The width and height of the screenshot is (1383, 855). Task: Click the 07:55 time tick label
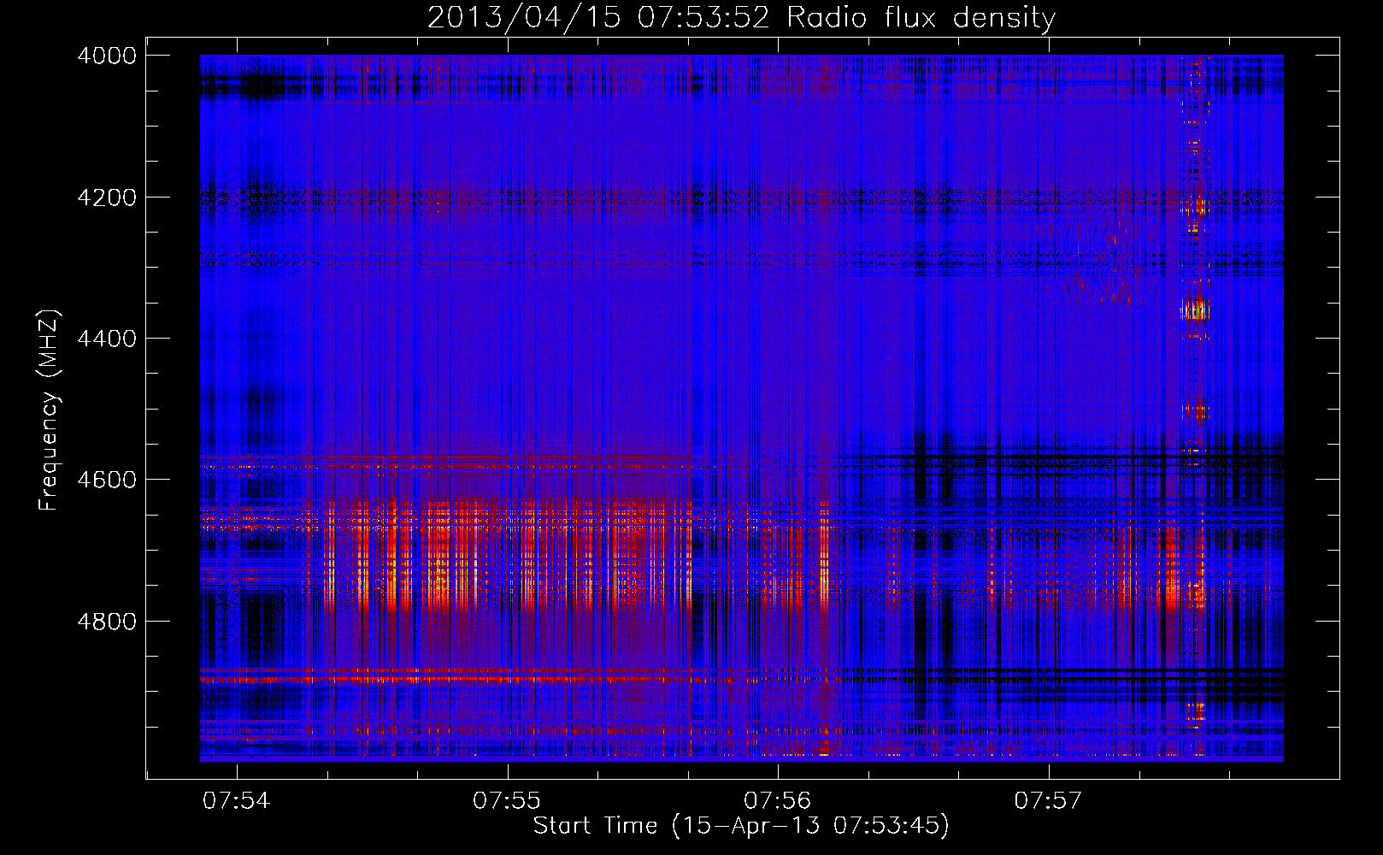(507, 801)
